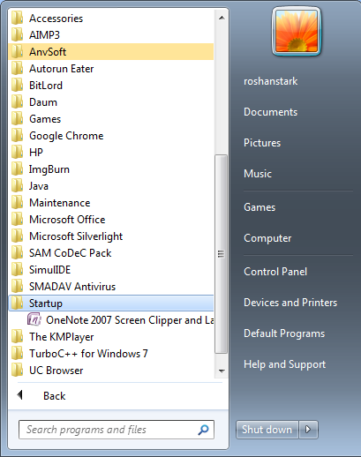
Task: Click the SimulIDE folder icon
Action: 17,269
